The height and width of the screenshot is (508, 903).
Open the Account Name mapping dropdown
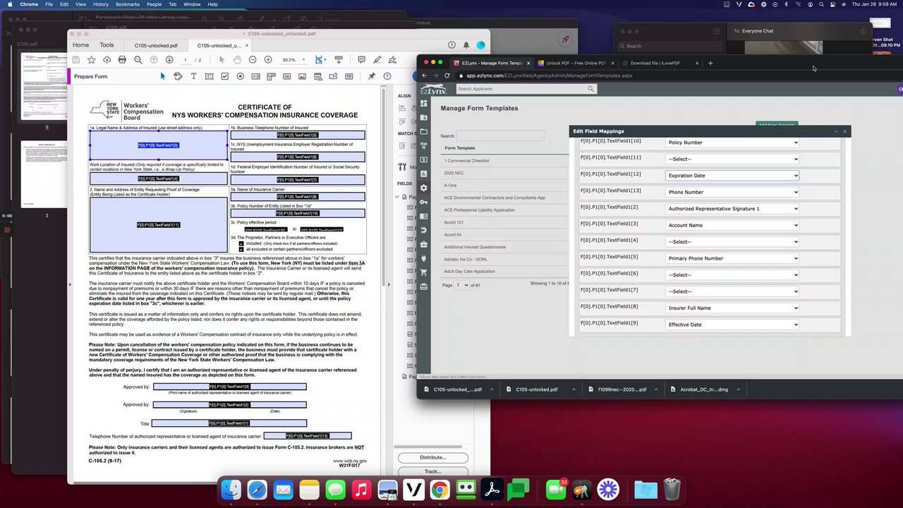click(732, 225)
